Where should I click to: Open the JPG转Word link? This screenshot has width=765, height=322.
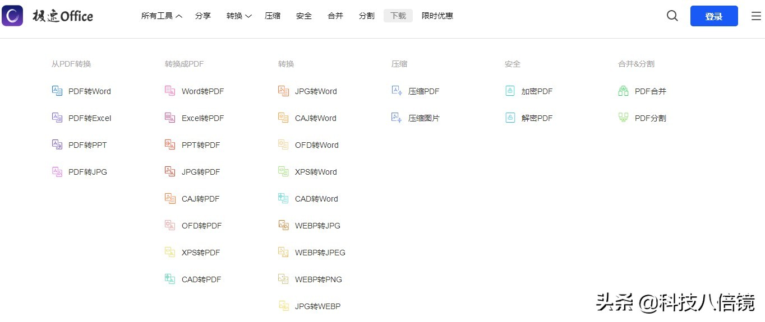click(x=316, y=91)
